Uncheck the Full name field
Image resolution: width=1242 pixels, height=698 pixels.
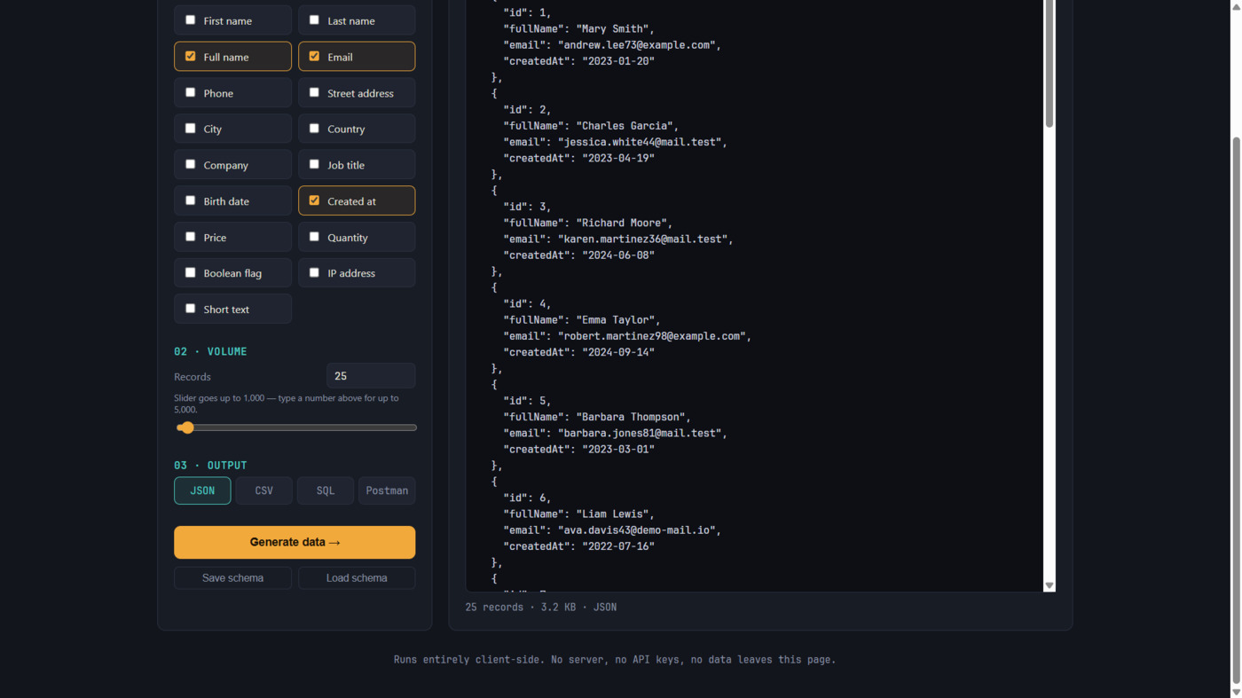click(190, 56)
